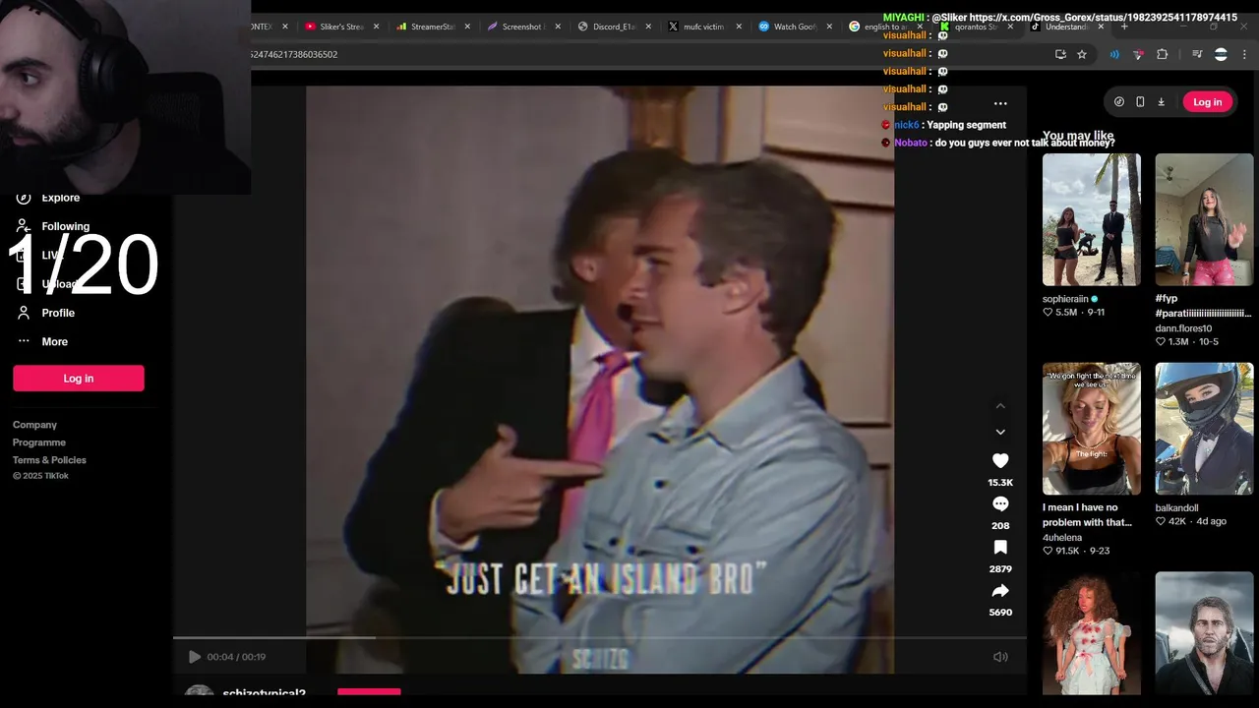Expand the Programme footer section
Screen dimensions: 1259x708
[39, 442]
